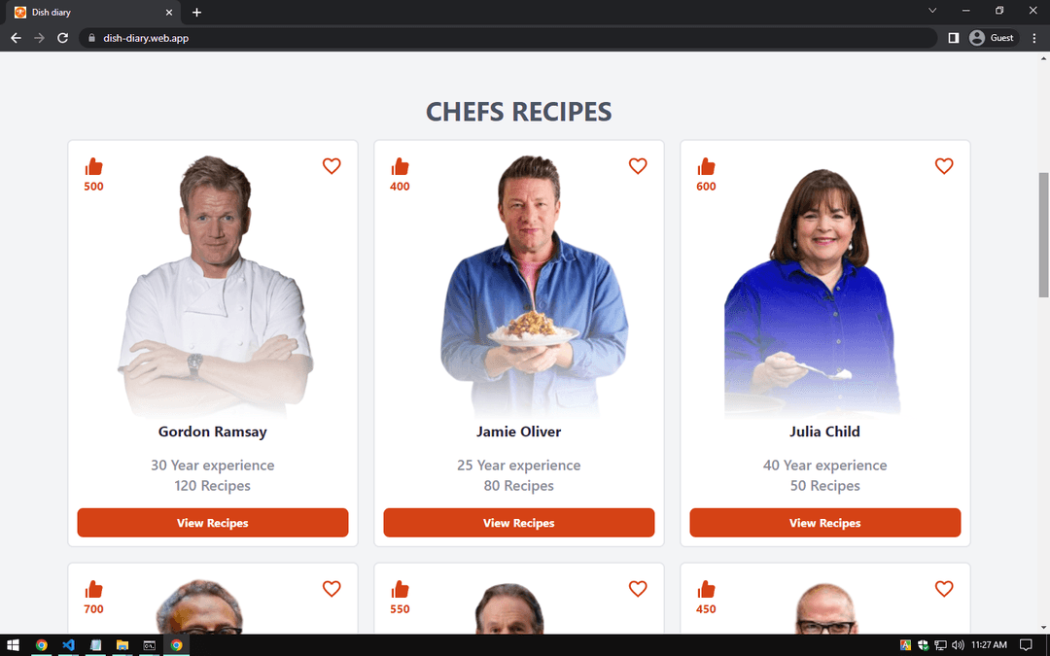
Task: View Recipes for Julia Child
Action: click(825, 523)
